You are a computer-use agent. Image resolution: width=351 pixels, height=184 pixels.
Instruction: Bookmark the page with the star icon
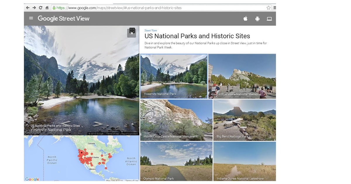(268, 8)
